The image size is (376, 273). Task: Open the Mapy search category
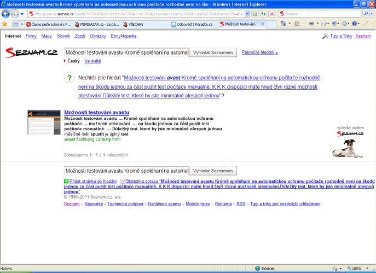click(47, 36)
